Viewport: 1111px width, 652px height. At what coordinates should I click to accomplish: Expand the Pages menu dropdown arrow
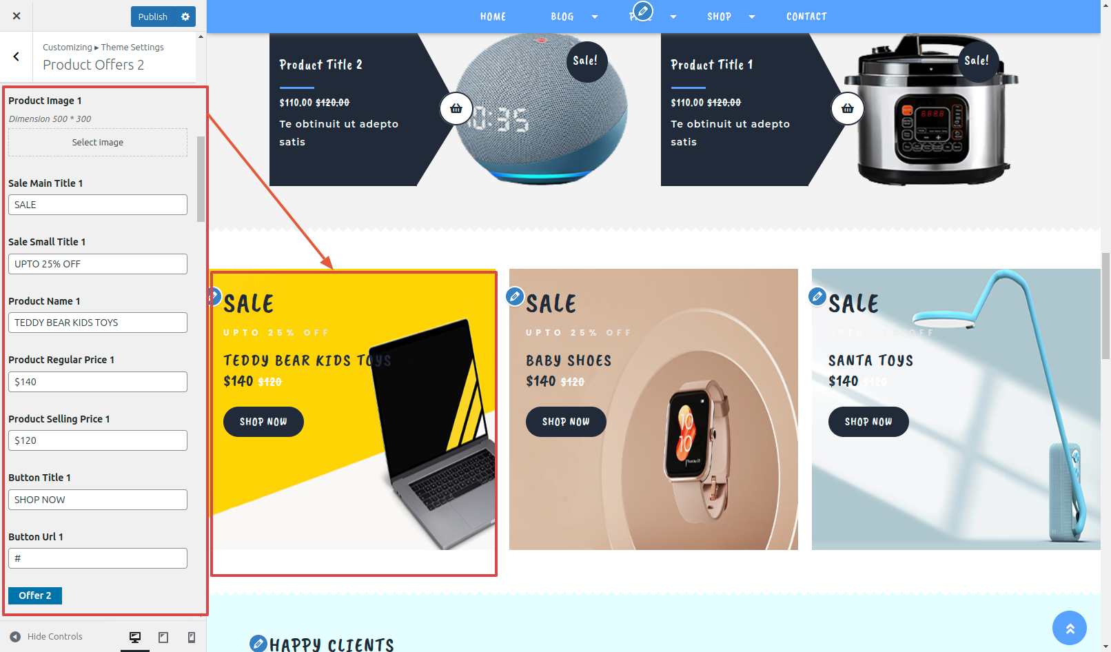673,17
